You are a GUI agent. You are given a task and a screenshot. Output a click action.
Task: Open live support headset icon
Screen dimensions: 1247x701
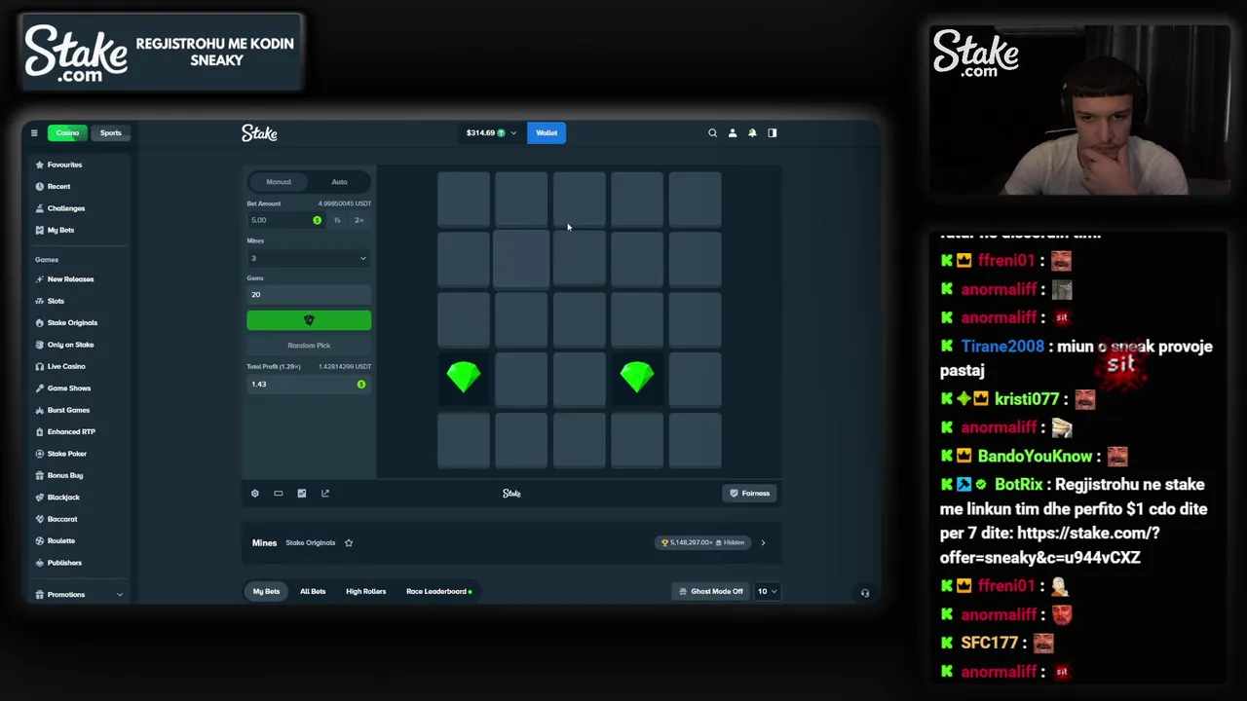point(865,592)
